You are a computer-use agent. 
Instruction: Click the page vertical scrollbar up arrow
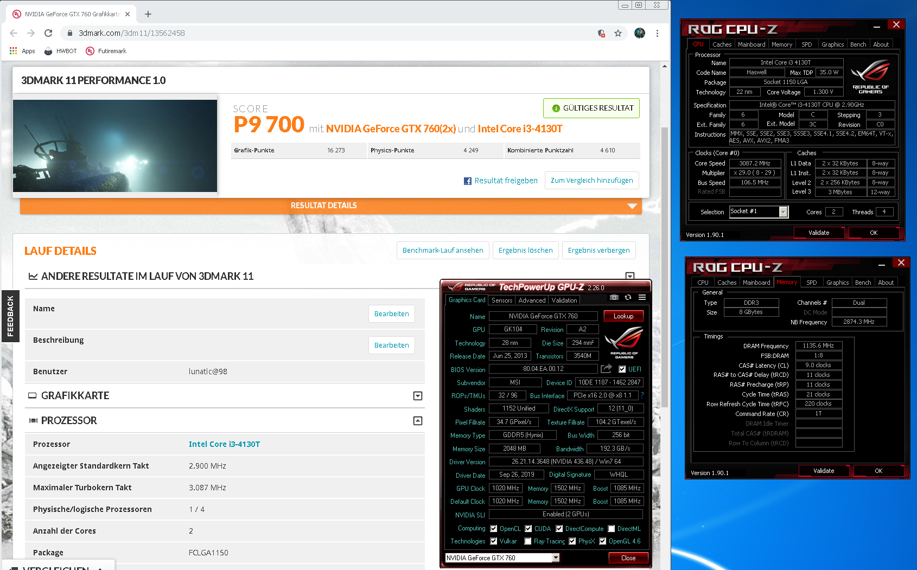[665, 66]
